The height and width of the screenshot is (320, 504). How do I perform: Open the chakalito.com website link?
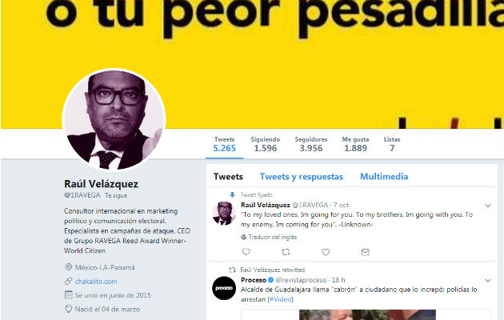[x=96, y=282]
